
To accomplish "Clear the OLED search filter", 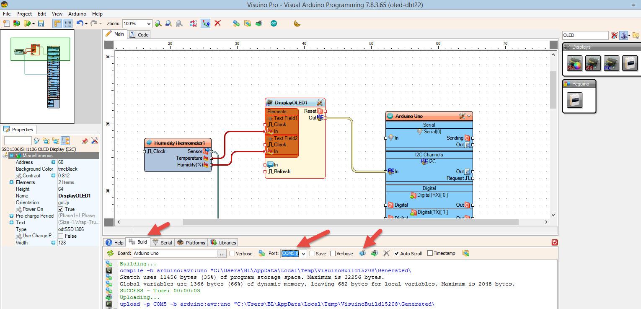I will point(614,36).
